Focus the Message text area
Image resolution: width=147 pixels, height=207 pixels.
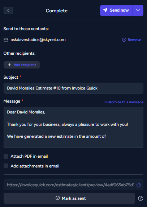73,127
